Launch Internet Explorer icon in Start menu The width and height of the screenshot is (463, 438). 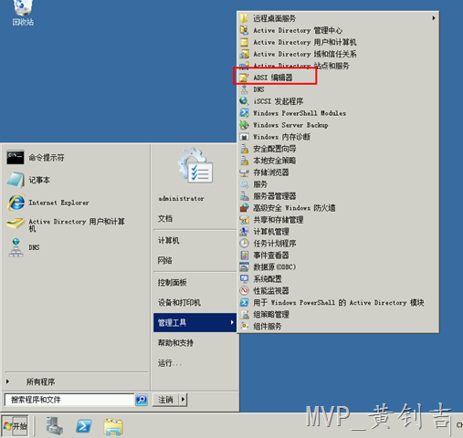tap(16, 203)
